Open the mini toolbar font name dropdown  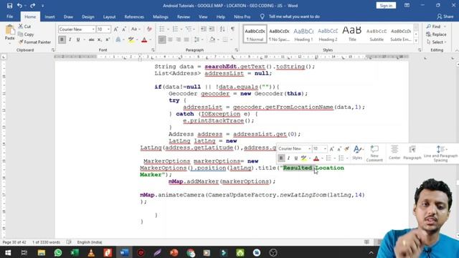tap(309, 149)
